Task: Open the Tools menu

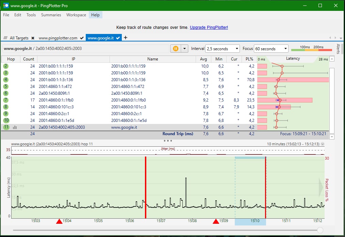Action: (31, 15)
